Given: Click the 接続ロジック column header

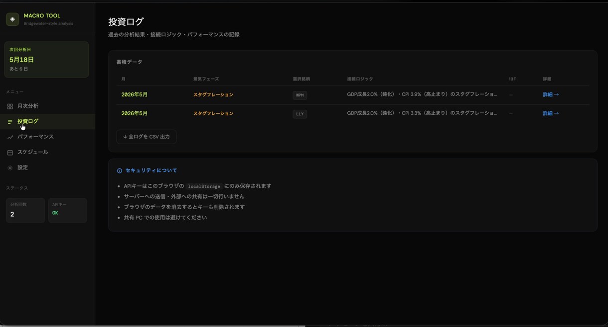Looking at the screenshot, I should pos(360,79).
